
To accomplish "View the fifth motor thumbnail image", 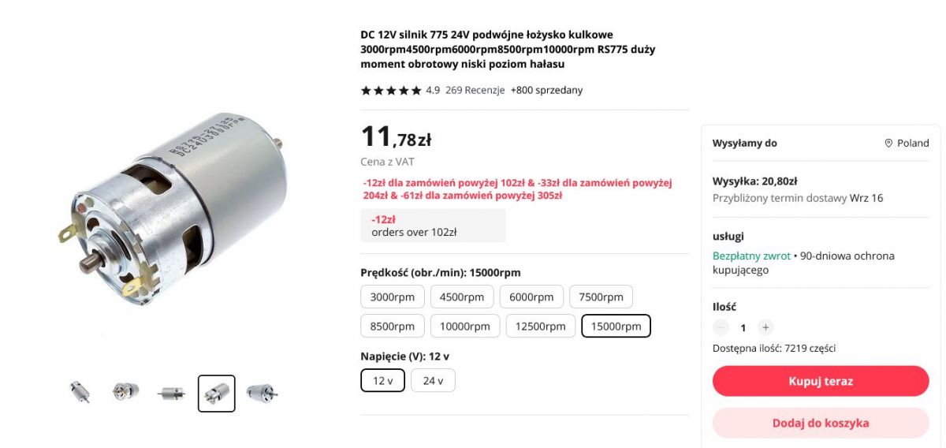I will (x=262, y=392).
